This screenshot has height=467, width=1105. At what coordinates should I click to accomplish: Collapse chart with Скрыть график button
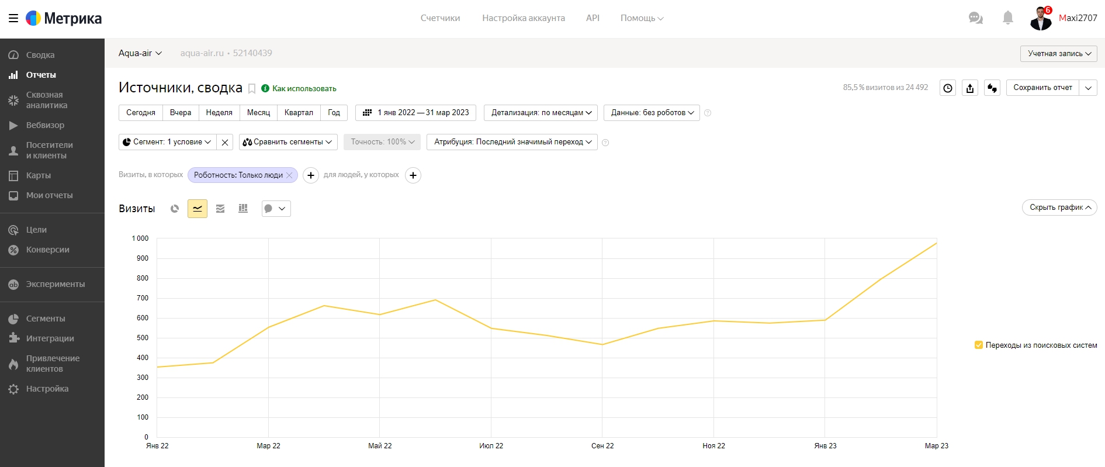pyautogui.click(x=1059, y=207)
